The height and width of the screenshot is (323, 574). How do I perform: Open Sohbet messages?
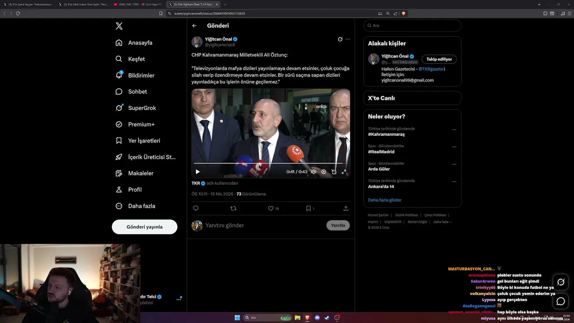click(x=131, y=92)
